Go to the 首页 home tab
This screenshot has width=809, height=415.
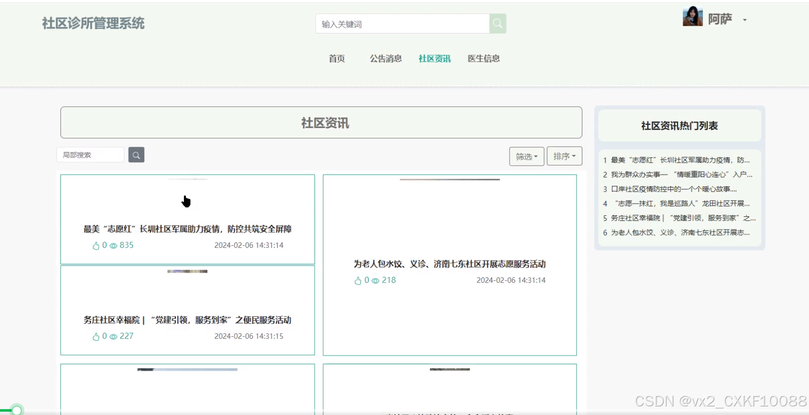[x=337, y=58]
